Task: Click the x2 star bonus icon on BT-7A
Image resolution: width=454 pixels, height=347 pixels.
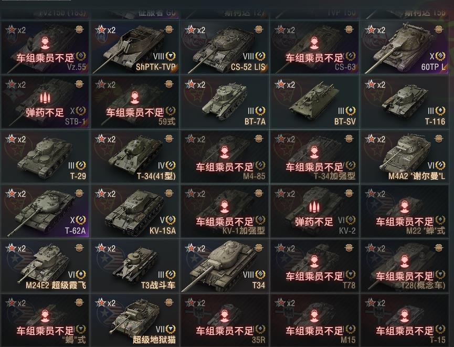Action: (195, 85)
